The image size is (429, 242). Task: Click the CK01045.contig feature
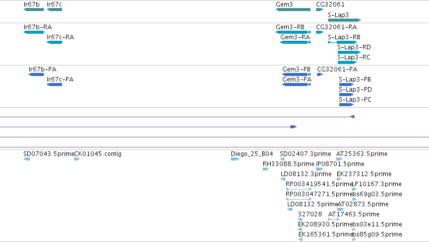point(77,159)
